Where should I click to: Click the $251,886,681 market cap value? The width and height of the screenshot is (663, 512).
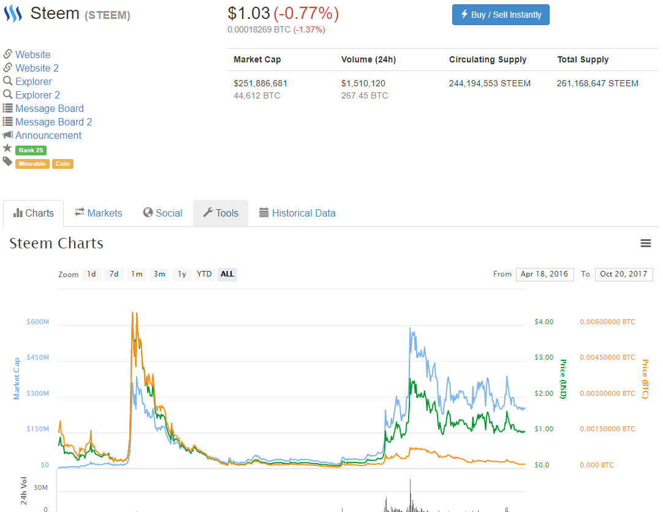pos(260,84)
